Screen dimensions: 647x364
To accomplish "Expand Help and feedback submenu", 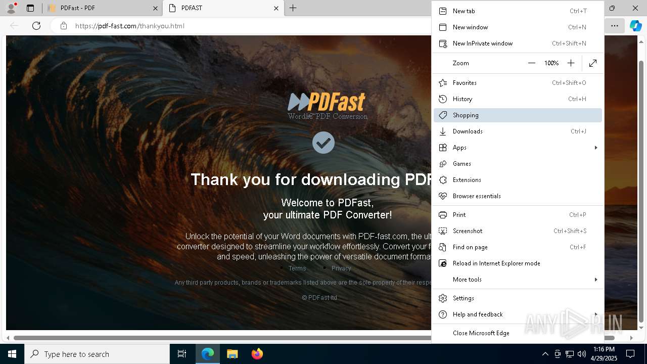I will click(518, 314).
